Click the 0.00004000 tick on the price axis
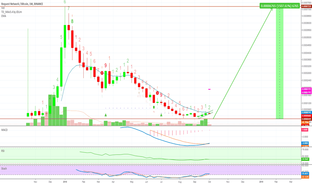Viewport: 312px width, 184px height. [x=307, y=53]
